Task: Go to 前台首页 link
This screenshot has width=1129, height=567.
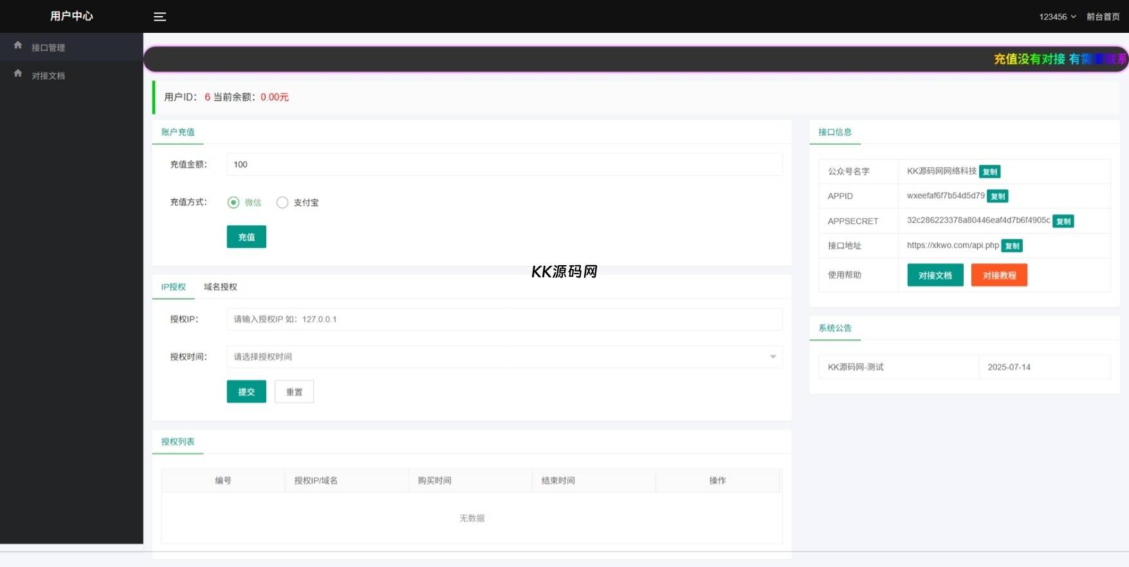Action: [x=1103, y=17]
